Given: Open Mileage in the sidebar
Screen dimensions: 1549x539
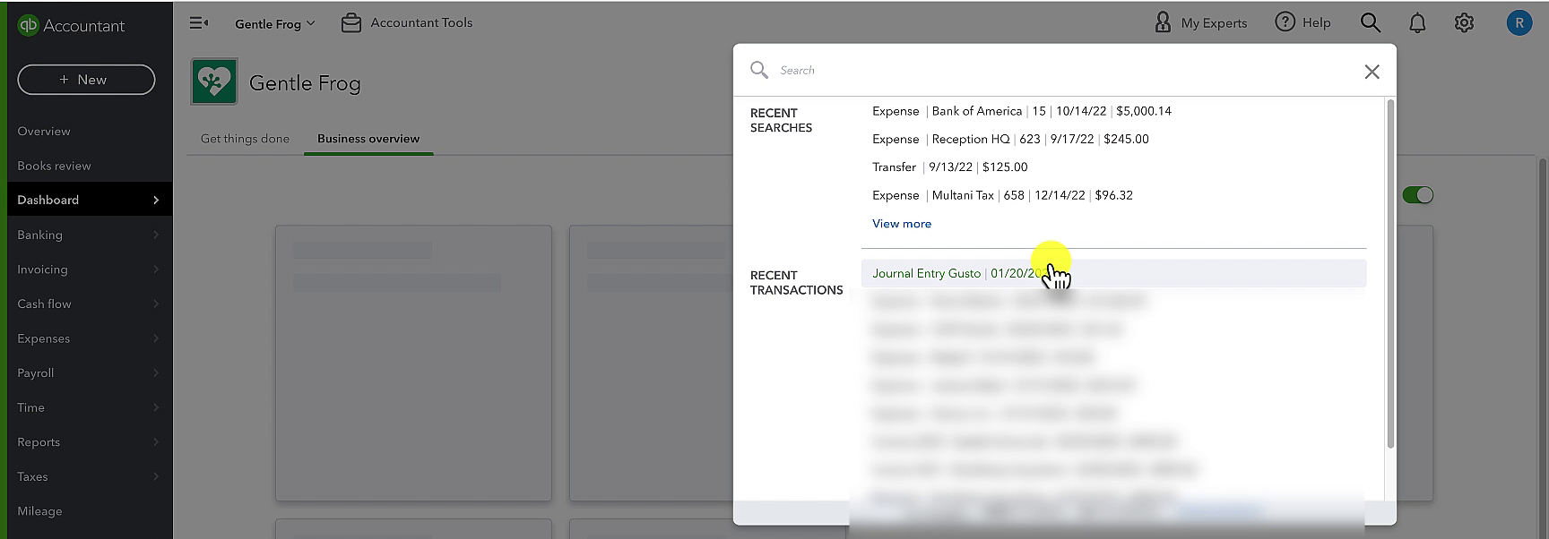Looking at the screenshot, I should tap(39, 511).
